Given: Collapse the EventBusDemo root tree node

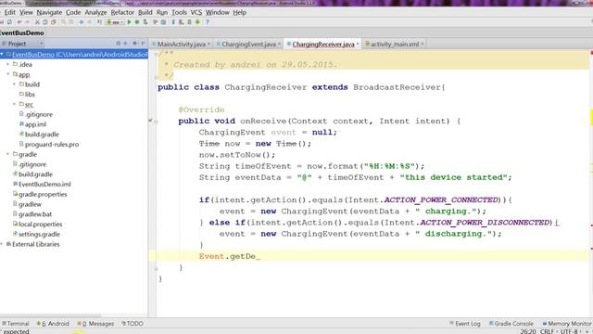Looking at the screenshot, I should coord(2,55).
